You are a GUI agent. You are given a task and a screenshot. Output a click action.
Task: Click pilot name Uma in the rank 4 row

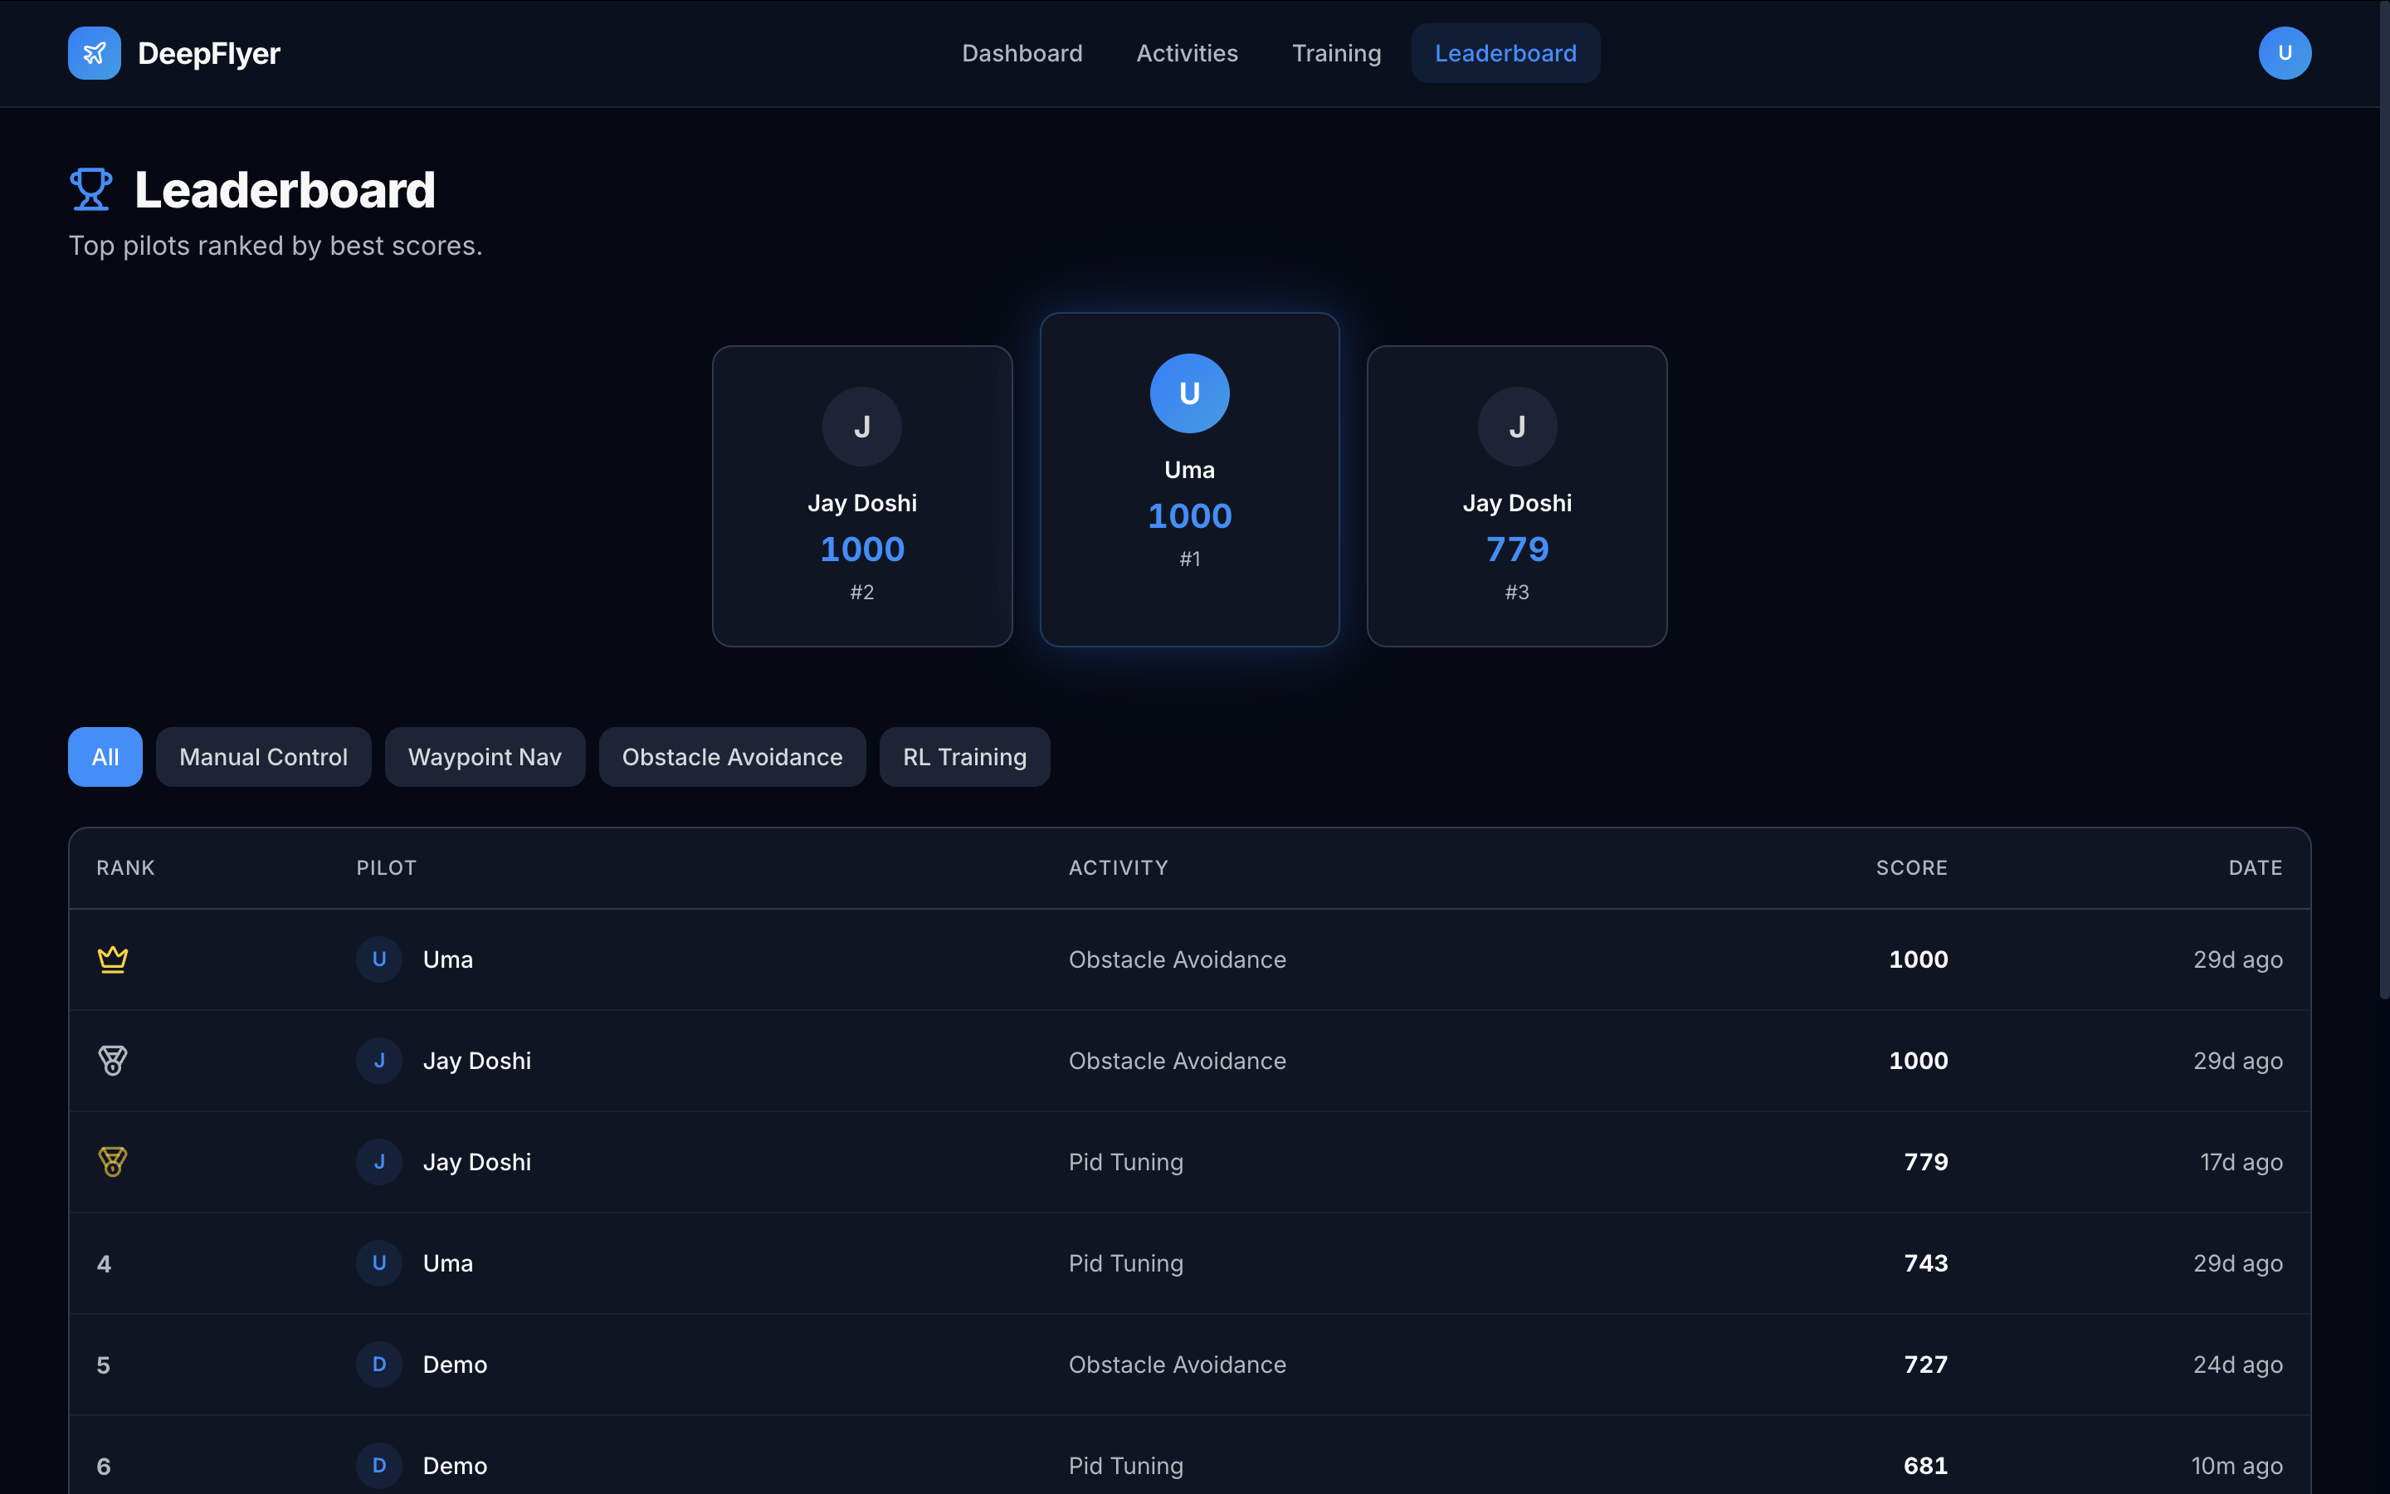(x=447, y=1262)
